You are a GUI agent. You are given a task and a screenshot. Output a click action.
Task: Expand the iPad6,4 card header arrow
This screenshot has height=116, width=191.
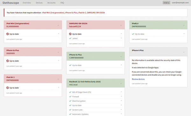point(184,25)
